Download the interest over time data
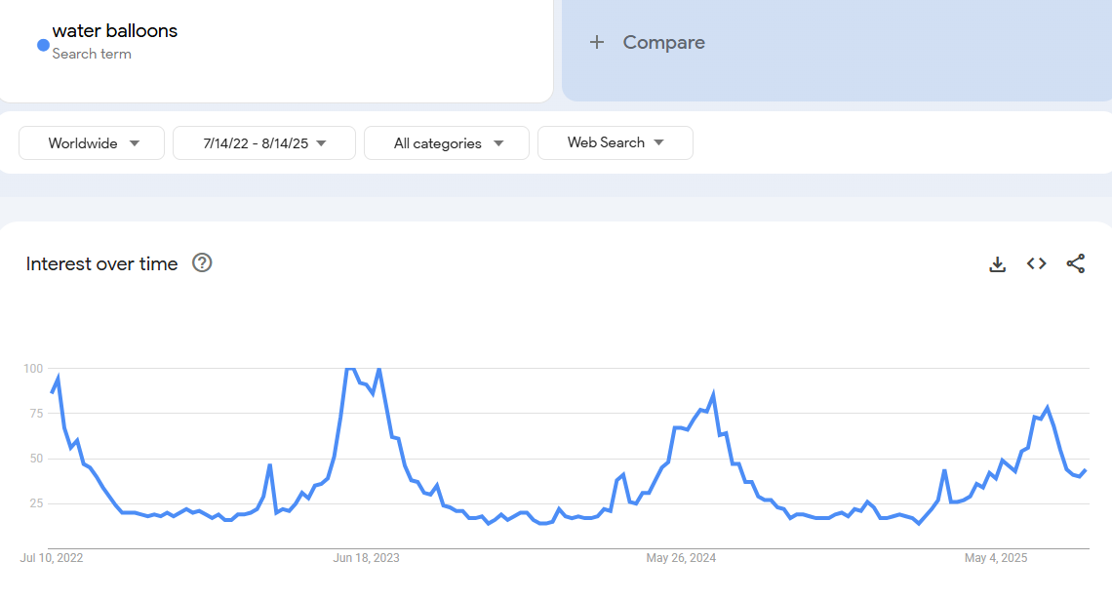 [997, 263]
